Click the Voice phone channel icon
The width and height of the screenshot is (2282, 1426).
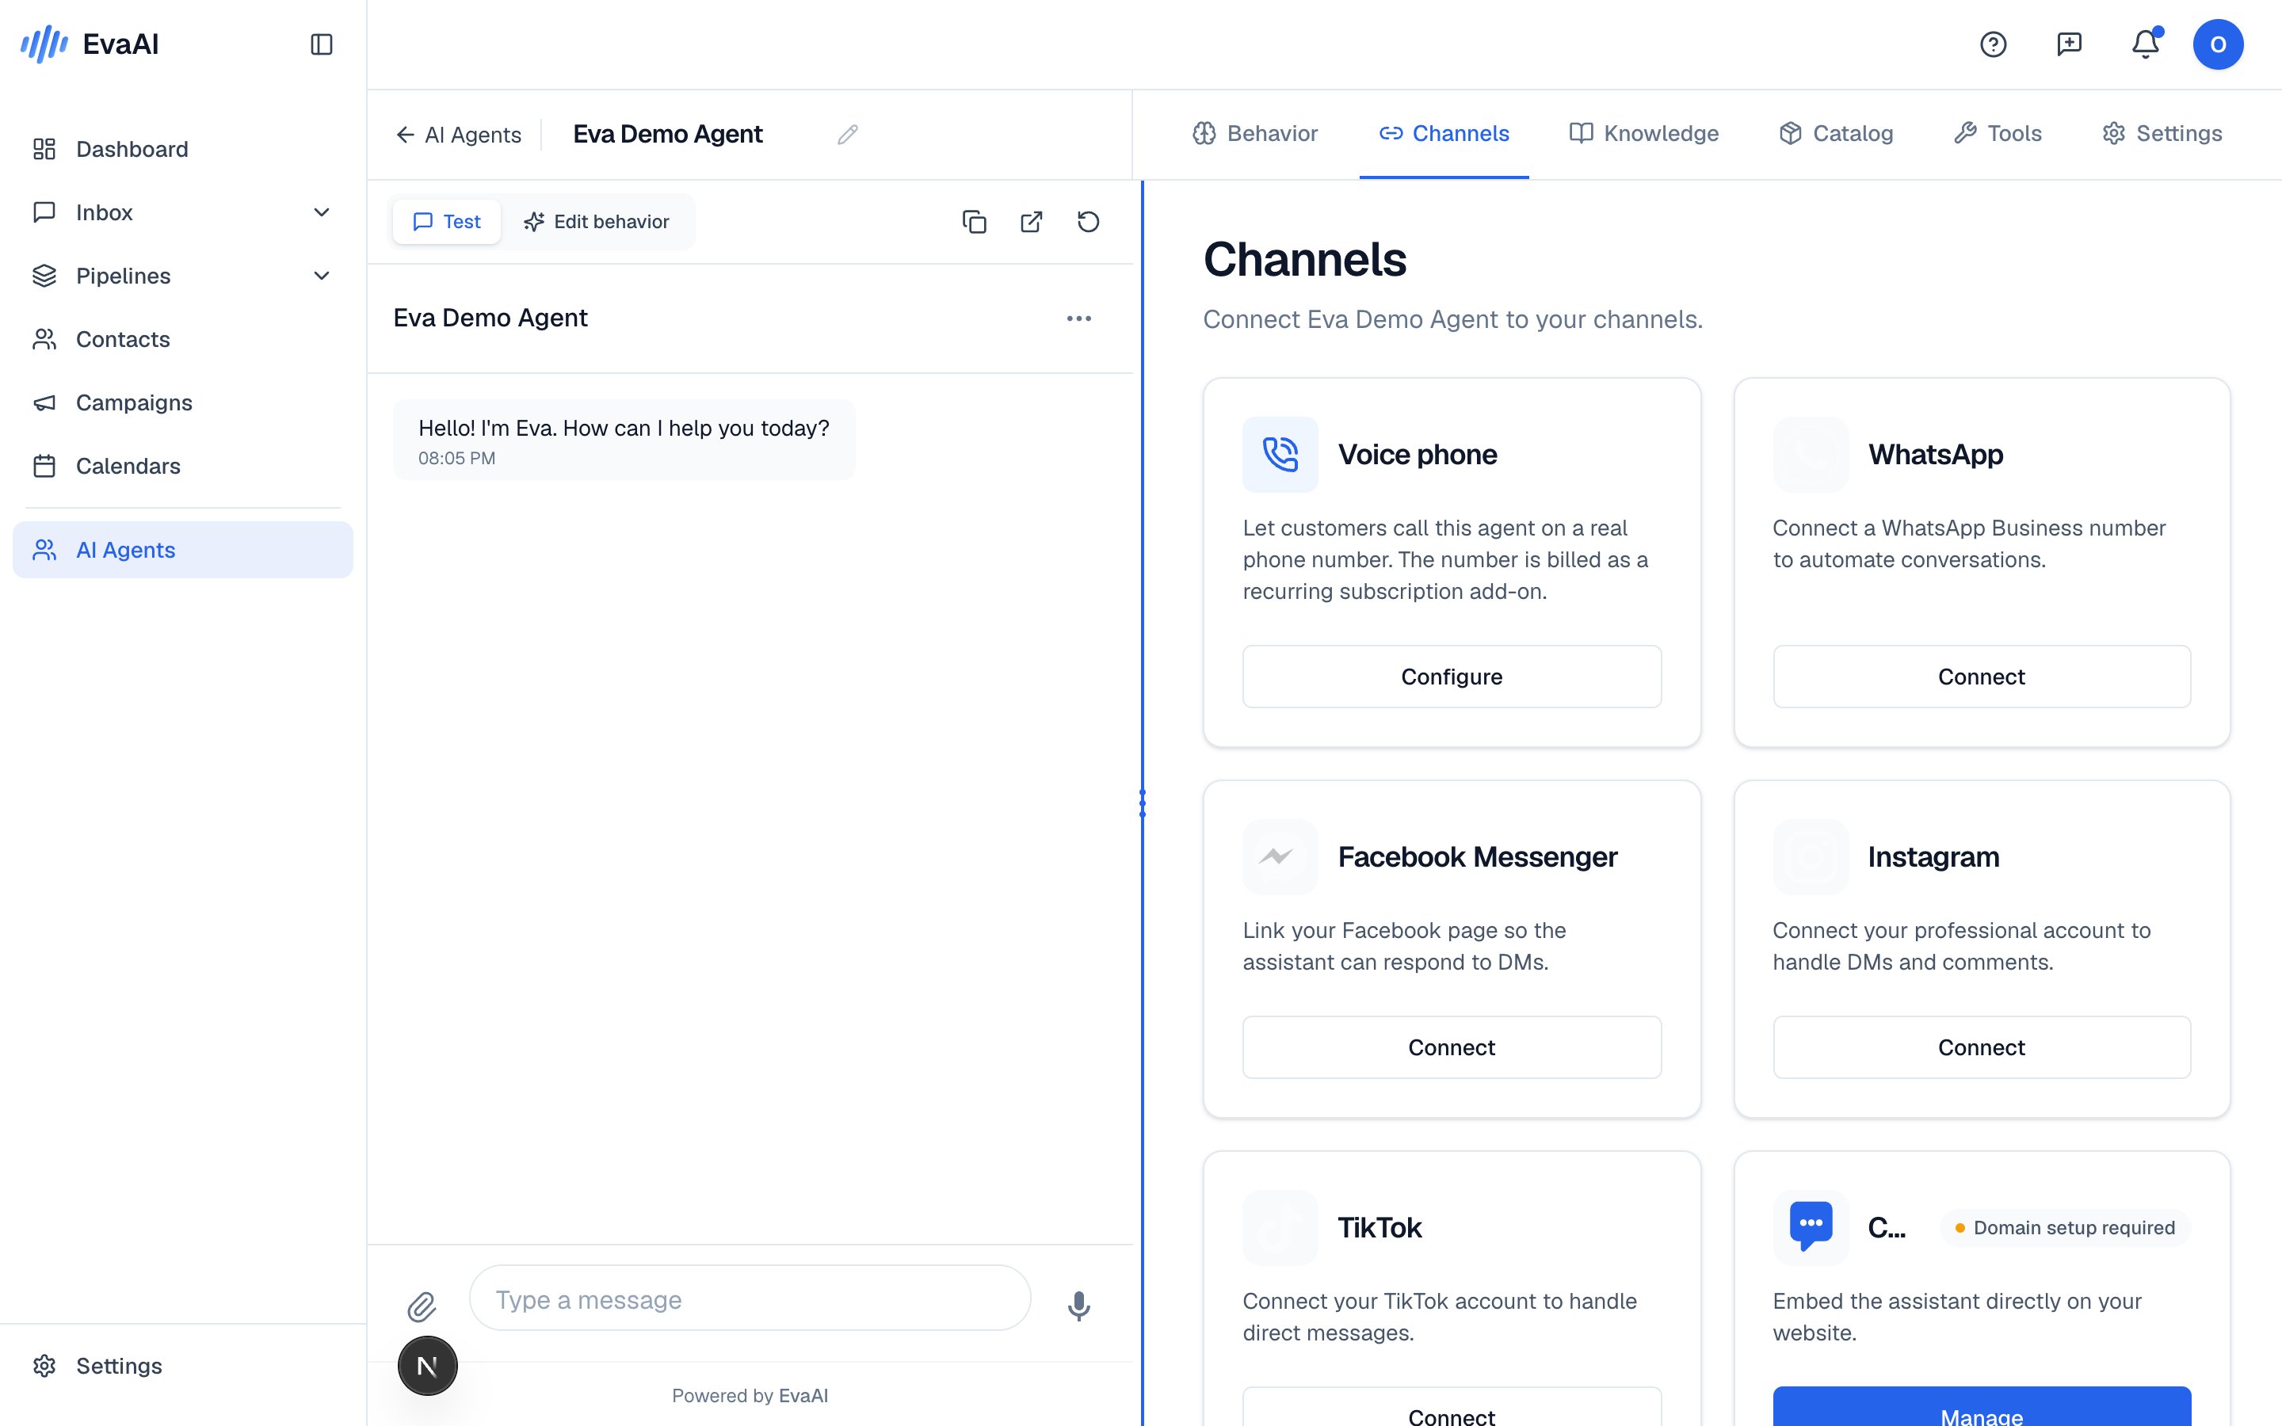coord(1280,455)
